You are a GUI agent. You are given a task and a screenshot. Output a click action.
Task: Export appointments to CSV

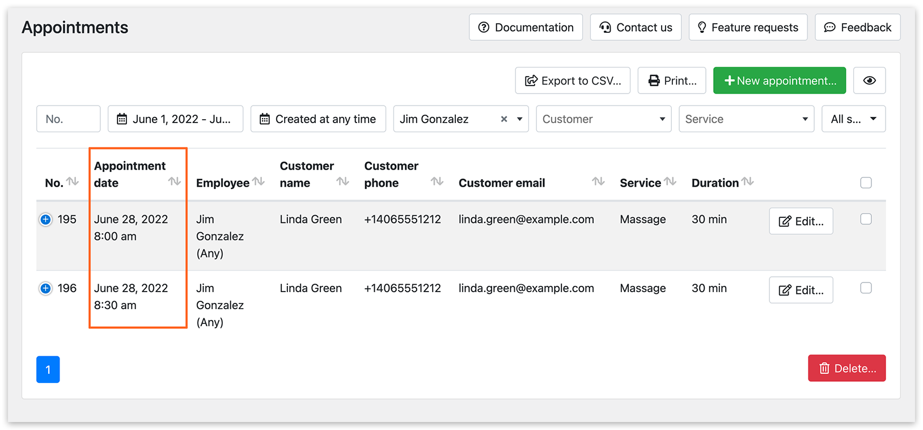point(573,81)
